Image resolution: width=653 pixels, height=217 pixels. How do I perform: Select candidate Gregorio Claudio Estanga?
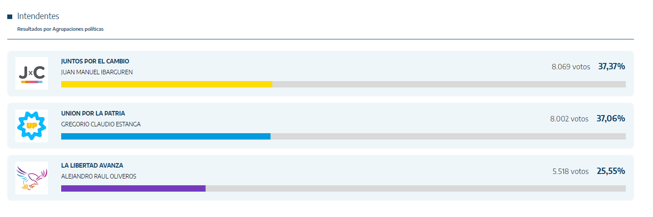101,124
